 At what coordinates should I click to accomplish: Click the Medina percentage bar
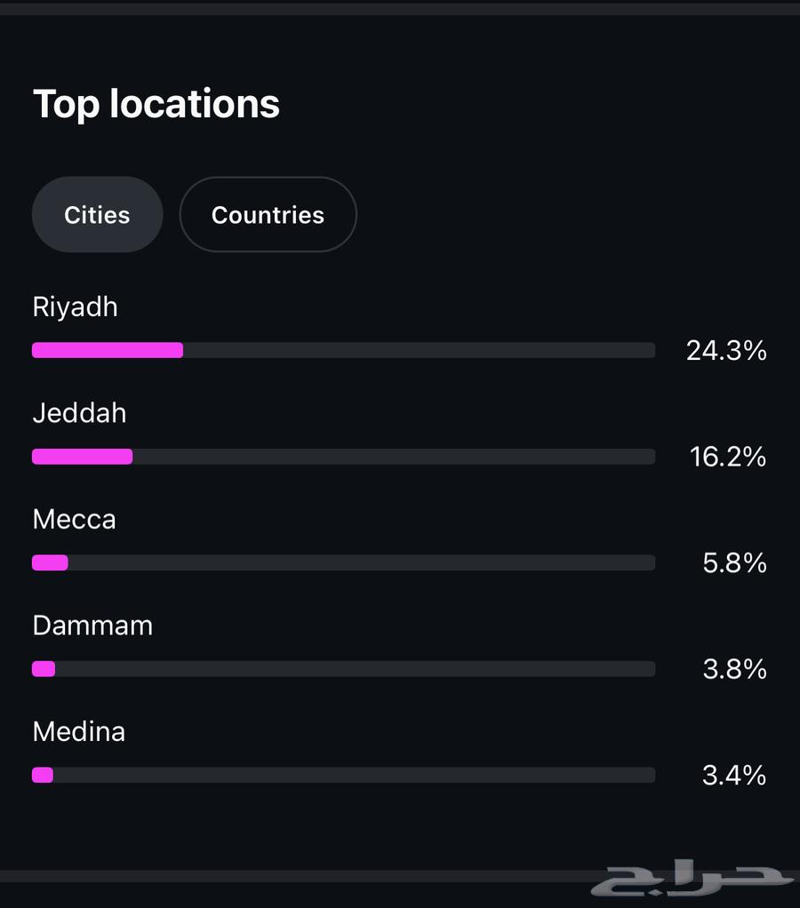coord(343,775)
